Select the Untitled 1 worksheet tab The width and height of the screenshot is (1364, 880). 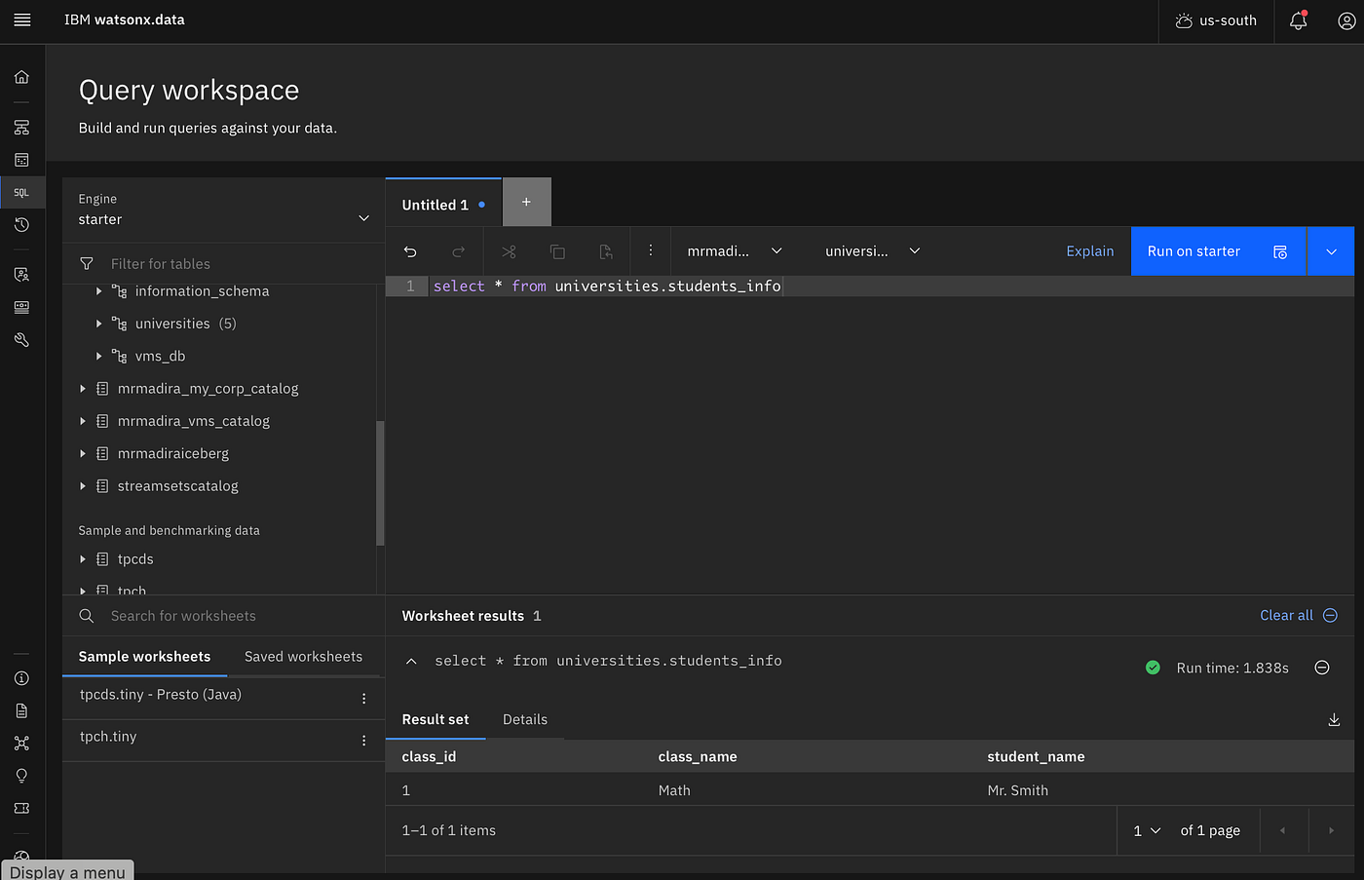443,204
